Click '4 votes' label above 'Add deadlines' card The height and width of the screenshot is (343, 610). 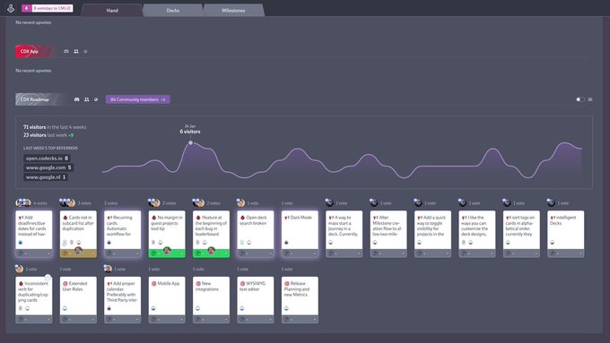click(x=40, y=203)
